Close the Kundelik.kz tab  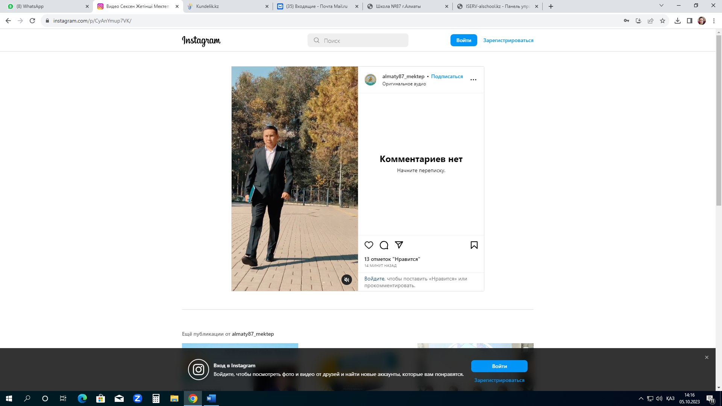tap(267, 6)
